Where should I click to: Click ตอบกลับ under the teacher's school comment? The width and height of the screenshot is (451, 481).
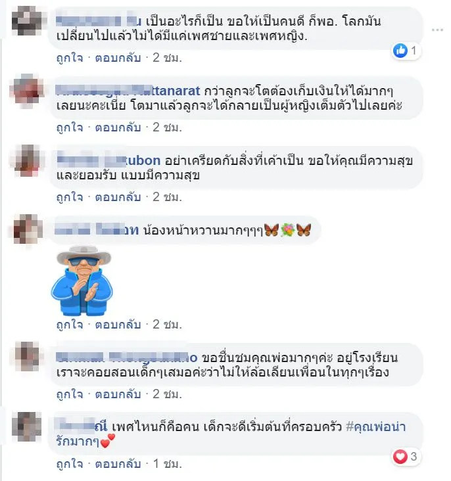118,394
